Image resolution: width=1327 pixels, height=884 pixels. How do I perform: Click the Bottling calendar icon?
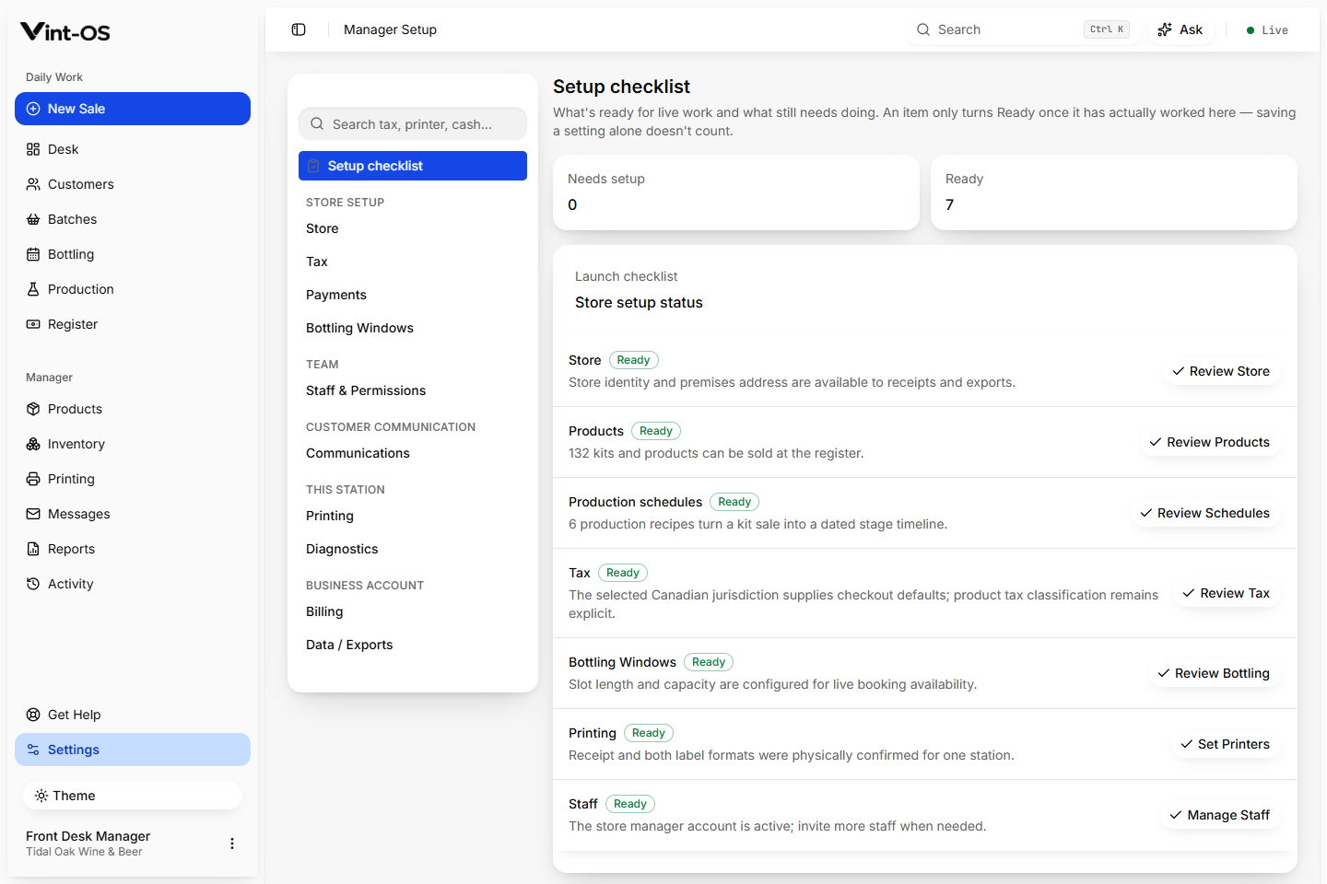33,254
